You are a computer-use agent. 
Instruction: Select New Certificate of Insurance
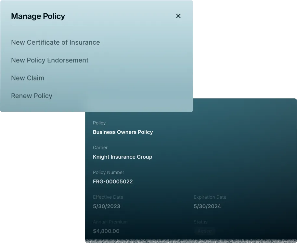click(55, 42)
